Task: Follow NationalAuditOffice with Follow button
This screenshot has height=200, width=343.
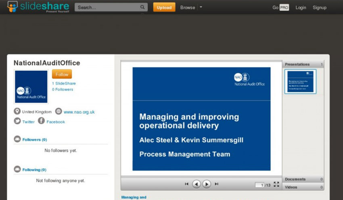Action: coord(62,74)
